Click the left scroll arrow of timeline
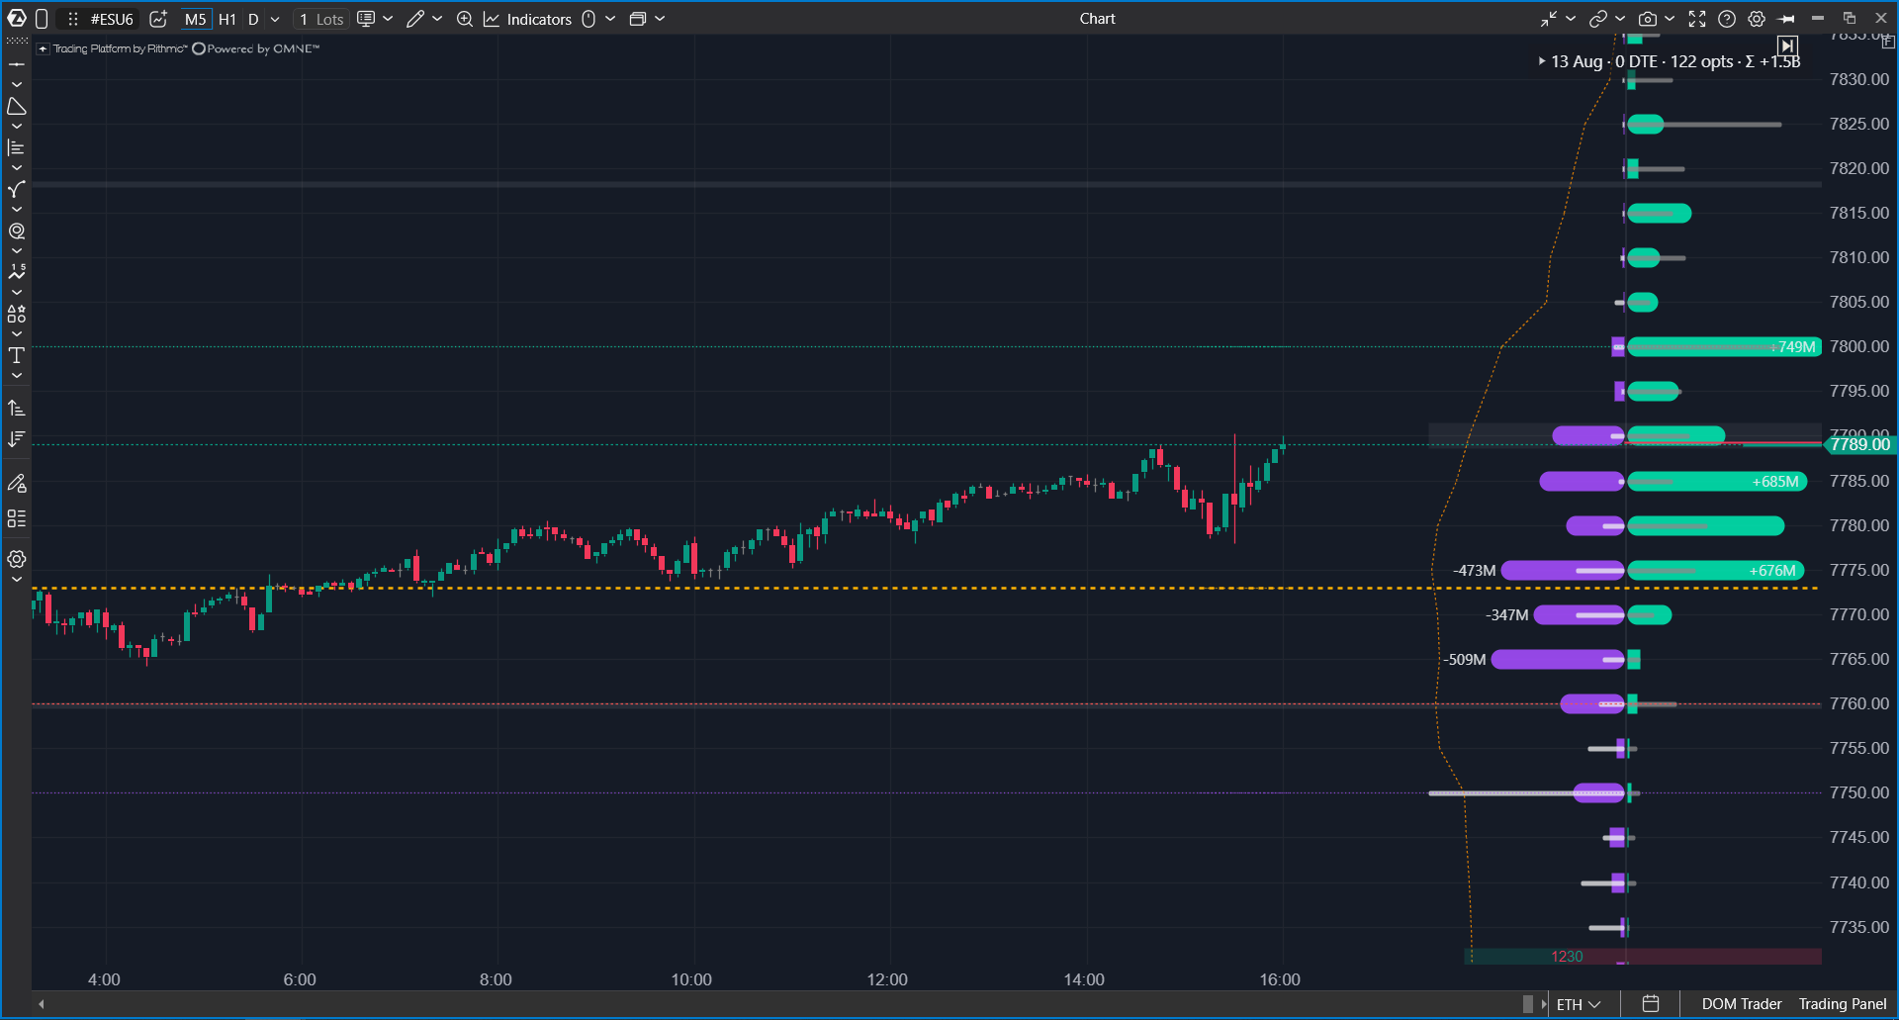The width and height of the screenshot is (1899, 1020). pyautogui.click(x=42, y=1004)
